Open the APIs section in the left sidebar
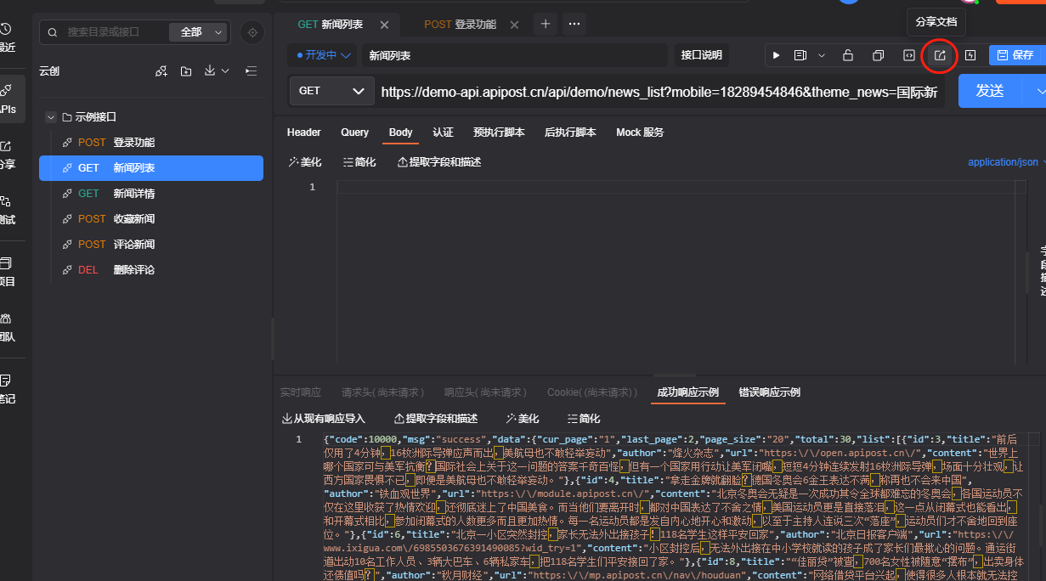Viewport: 1046px width, 581px height. click(10, 95)
